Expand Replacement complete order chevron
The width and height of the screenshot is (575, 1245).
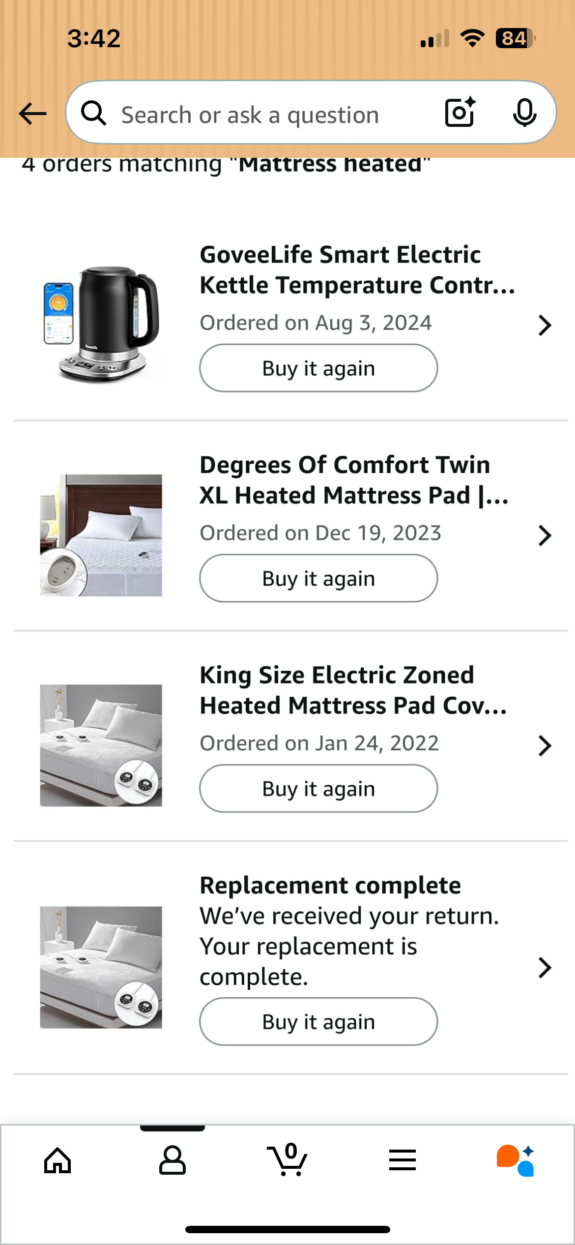[545, 968]
